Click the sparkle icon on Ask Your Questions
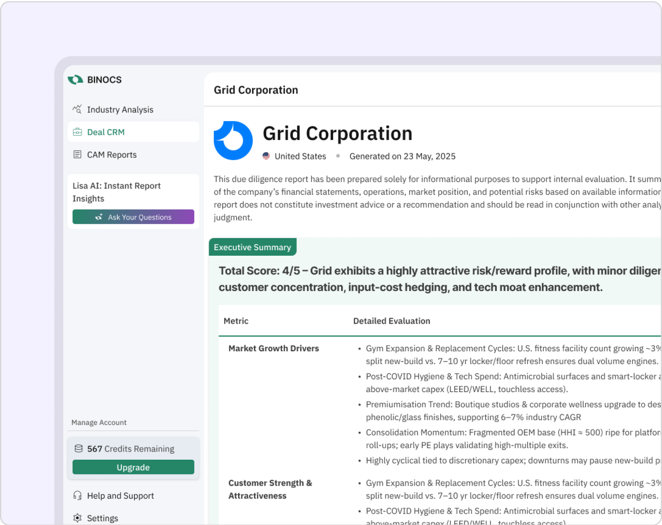 click(99, 217)
